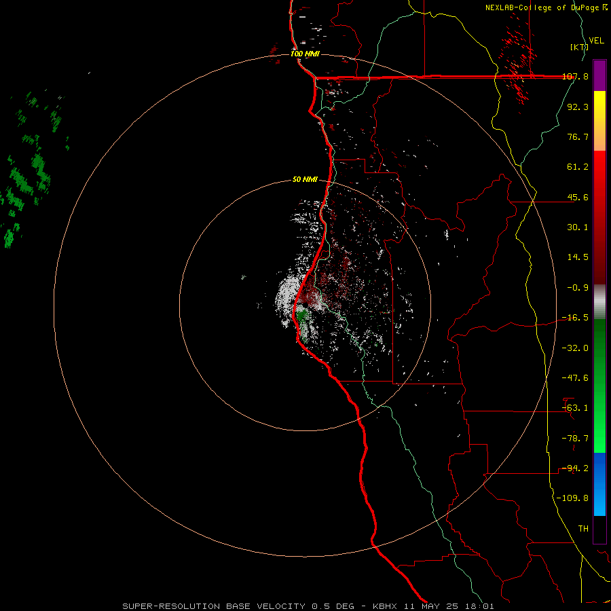Click the -94.2 legend value
The image size is (611, 611).
click(575, 468)
